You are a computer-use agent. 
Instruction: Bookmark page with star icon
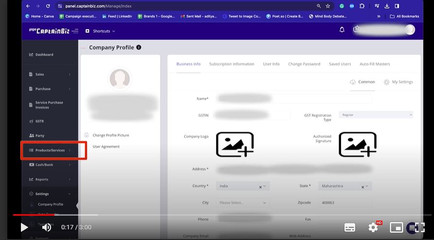[x=328, y=6]
